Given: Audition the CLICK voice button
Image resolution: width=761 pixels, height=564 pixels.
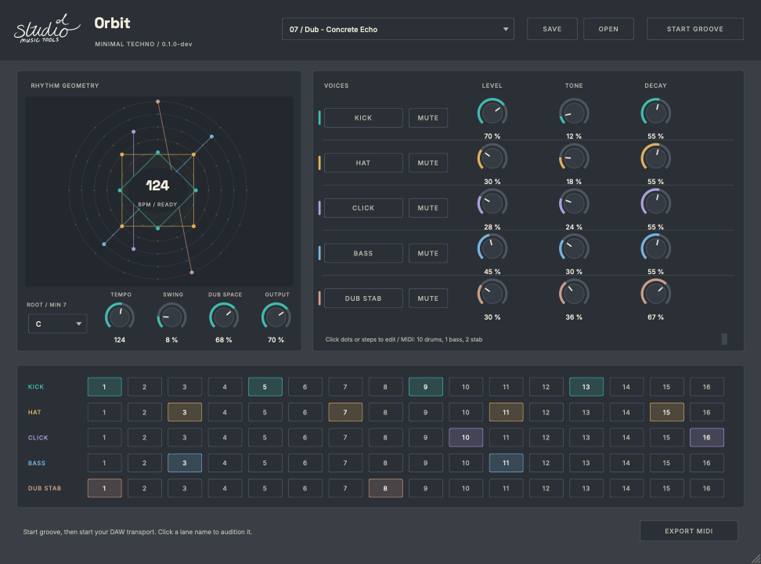Looking at the screenshot, I should 363,208.
